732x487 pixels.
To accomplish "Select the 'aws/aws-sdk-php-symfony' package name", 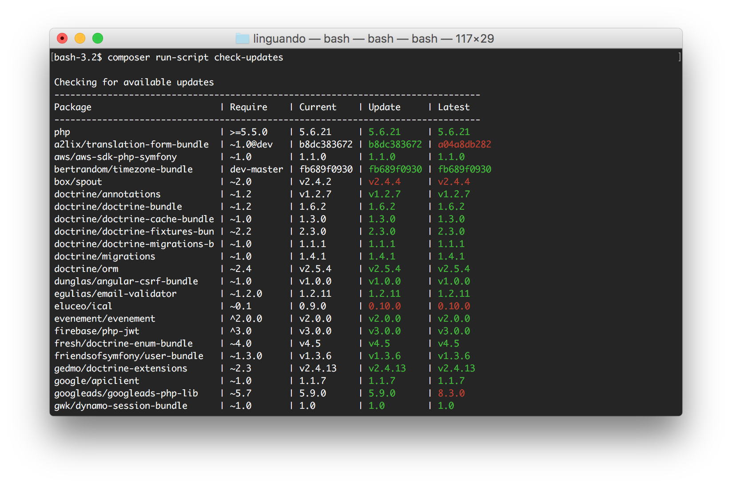I will 115,157.
